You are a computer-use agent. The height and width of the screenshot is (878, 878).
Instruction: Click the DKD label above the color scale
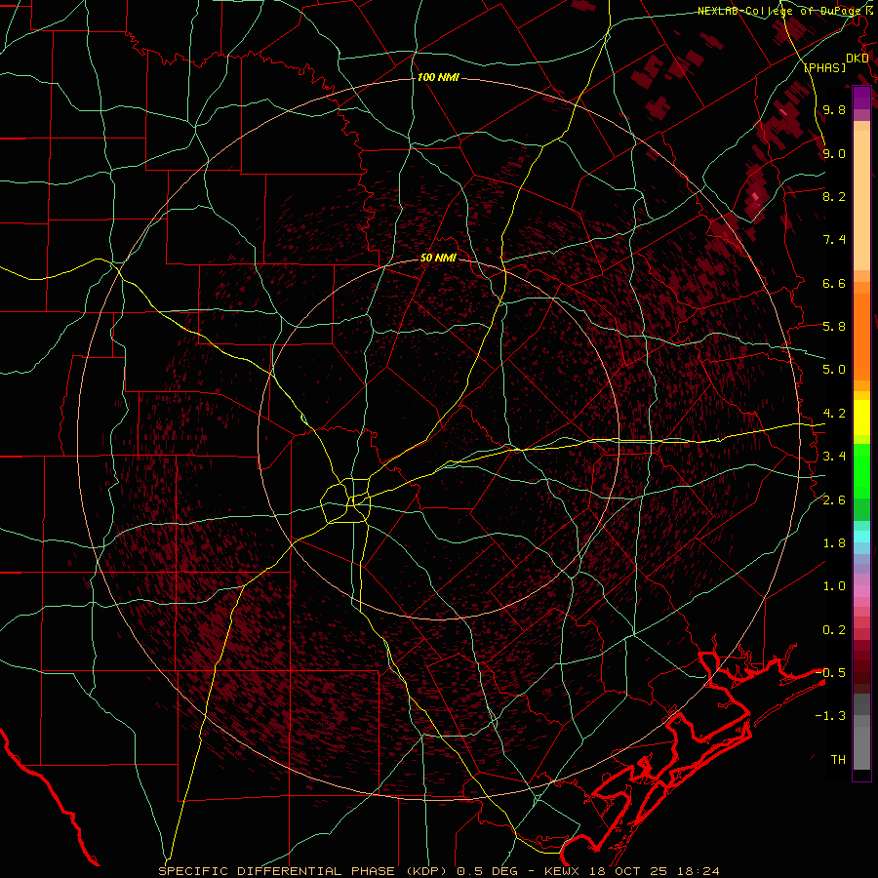click(x=858, y=59)
